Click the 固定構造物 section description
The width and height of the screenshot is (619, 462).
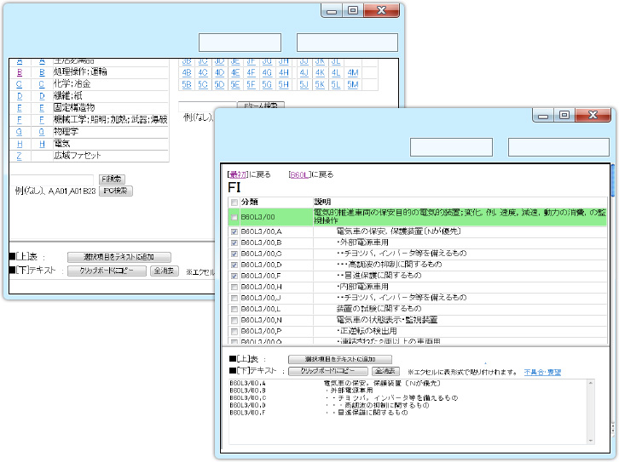coord(74,107)
